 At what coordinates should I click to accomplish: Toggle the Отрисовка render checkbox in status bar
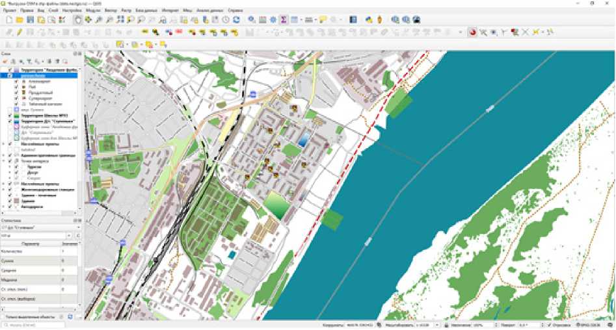pos(549,324)
